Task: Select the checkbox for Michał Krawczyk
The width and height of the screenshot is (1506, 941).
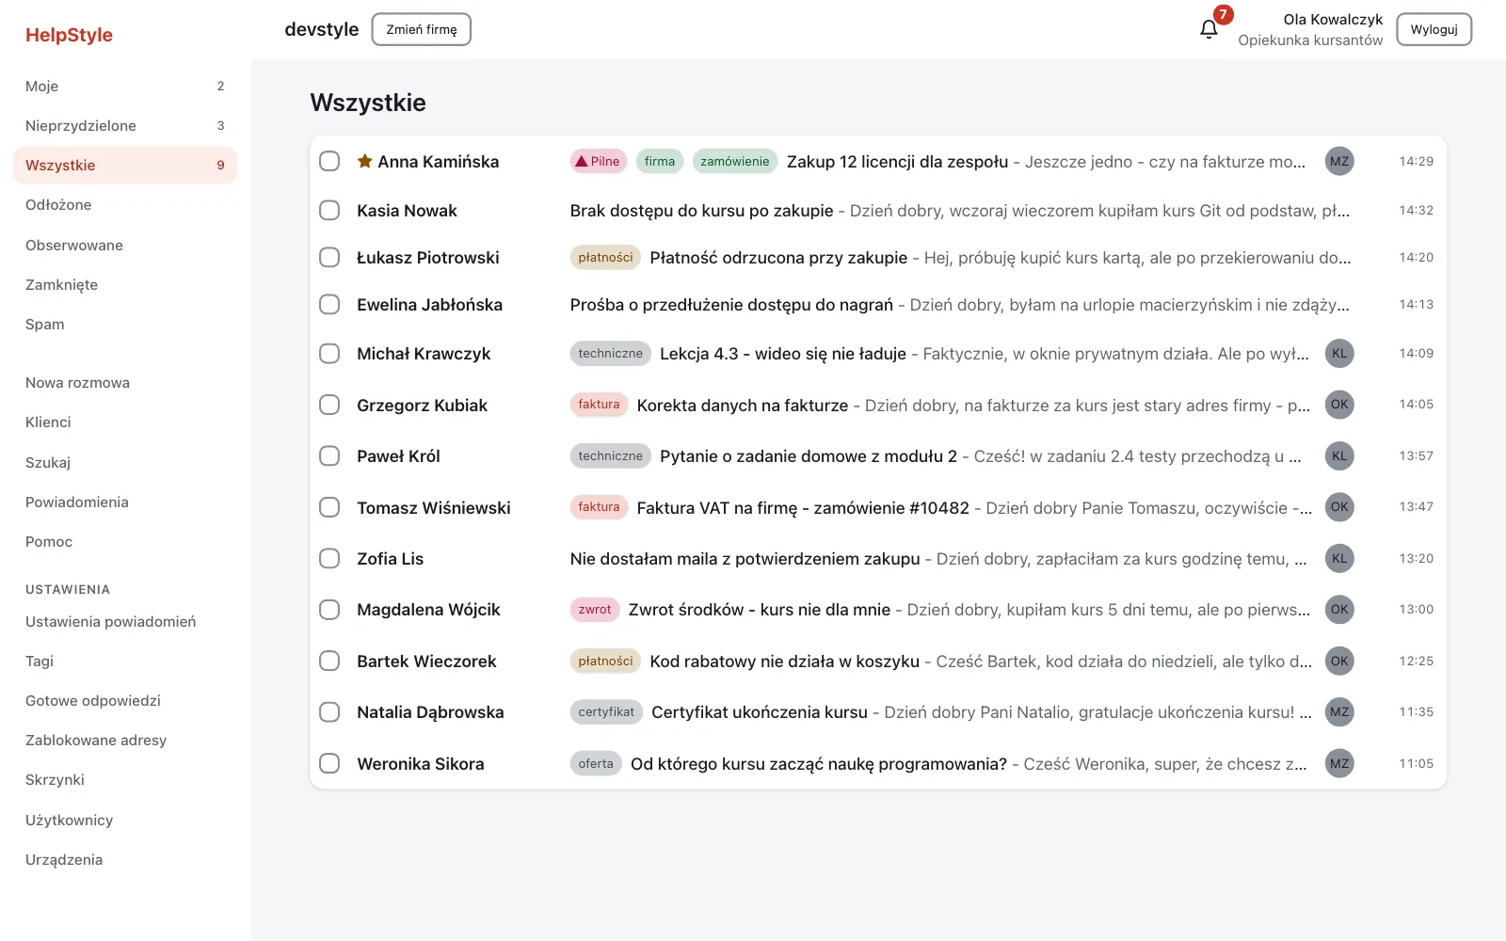Action: tap(329, 353)
